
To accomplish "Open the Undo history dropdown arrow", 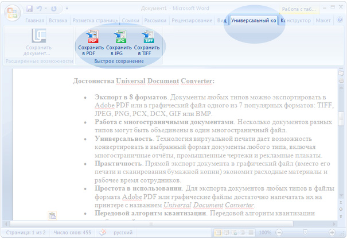I will click(x=46, y=9).
